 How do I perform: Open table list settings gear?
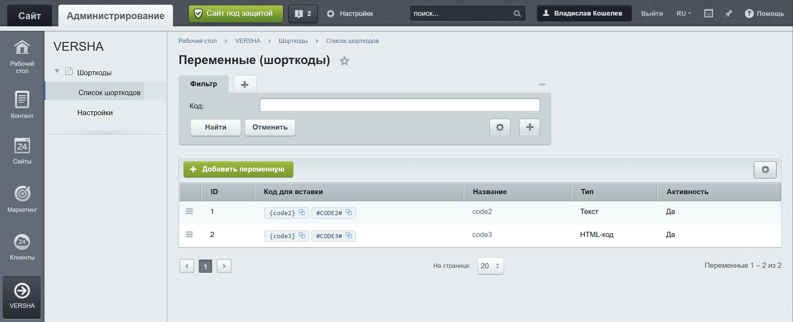point(765,170)
